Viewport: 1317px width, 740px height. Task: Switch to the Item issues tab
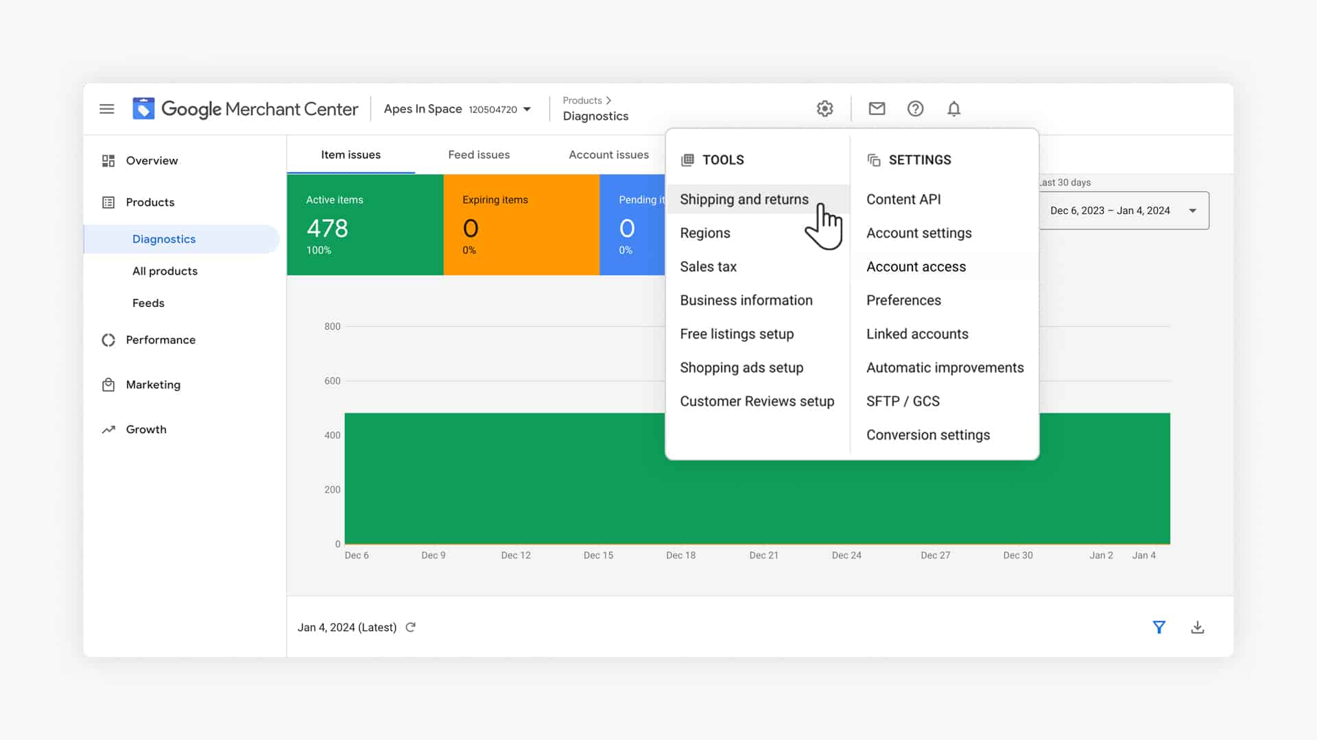tap(351, 155)
